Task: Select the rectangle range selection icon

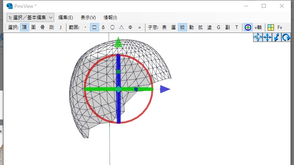Action: coord(94,27)
